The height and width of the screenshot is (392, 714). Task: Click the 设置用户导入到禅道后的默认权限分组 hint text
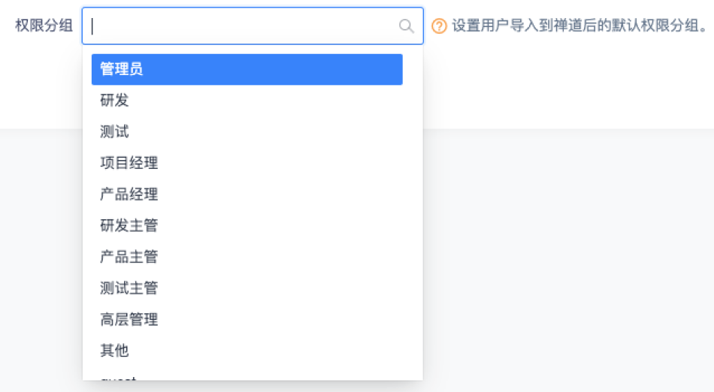(579, 26)
